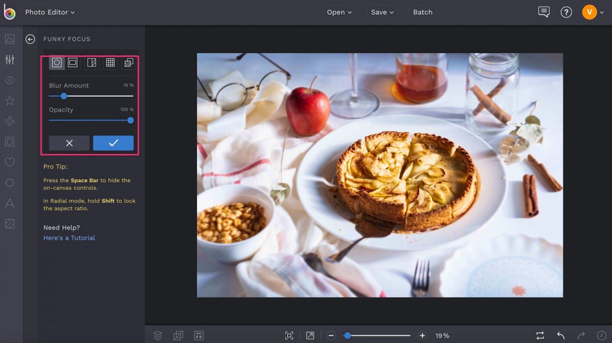The height and width of the screenshot is (343, 612).
Task: Click the apple pie photo canvas
Action: [380, 175]
